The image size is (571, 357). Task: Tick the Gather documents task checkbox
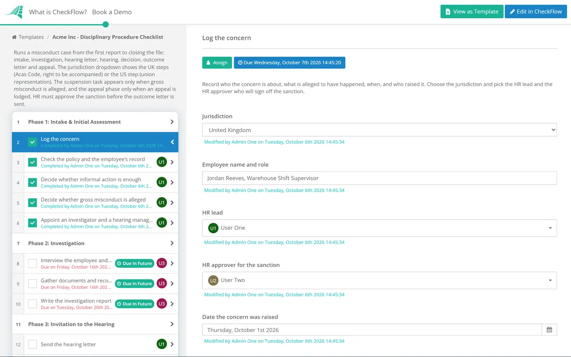pos(33,283)
